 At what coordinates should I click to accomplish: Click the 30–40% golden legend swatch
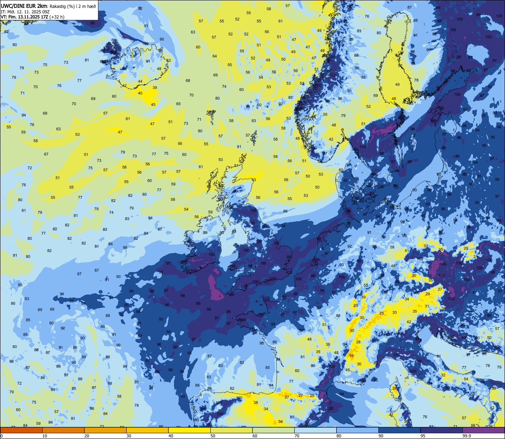click(x=147, y=430)
